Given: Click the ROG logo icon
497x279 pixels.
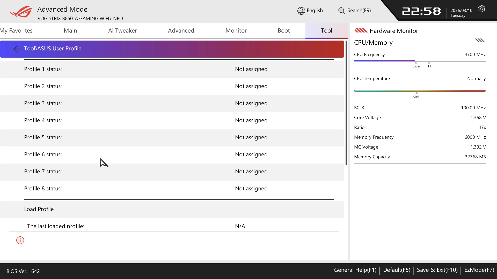Looking at the screenshot, I should point(21,12).
